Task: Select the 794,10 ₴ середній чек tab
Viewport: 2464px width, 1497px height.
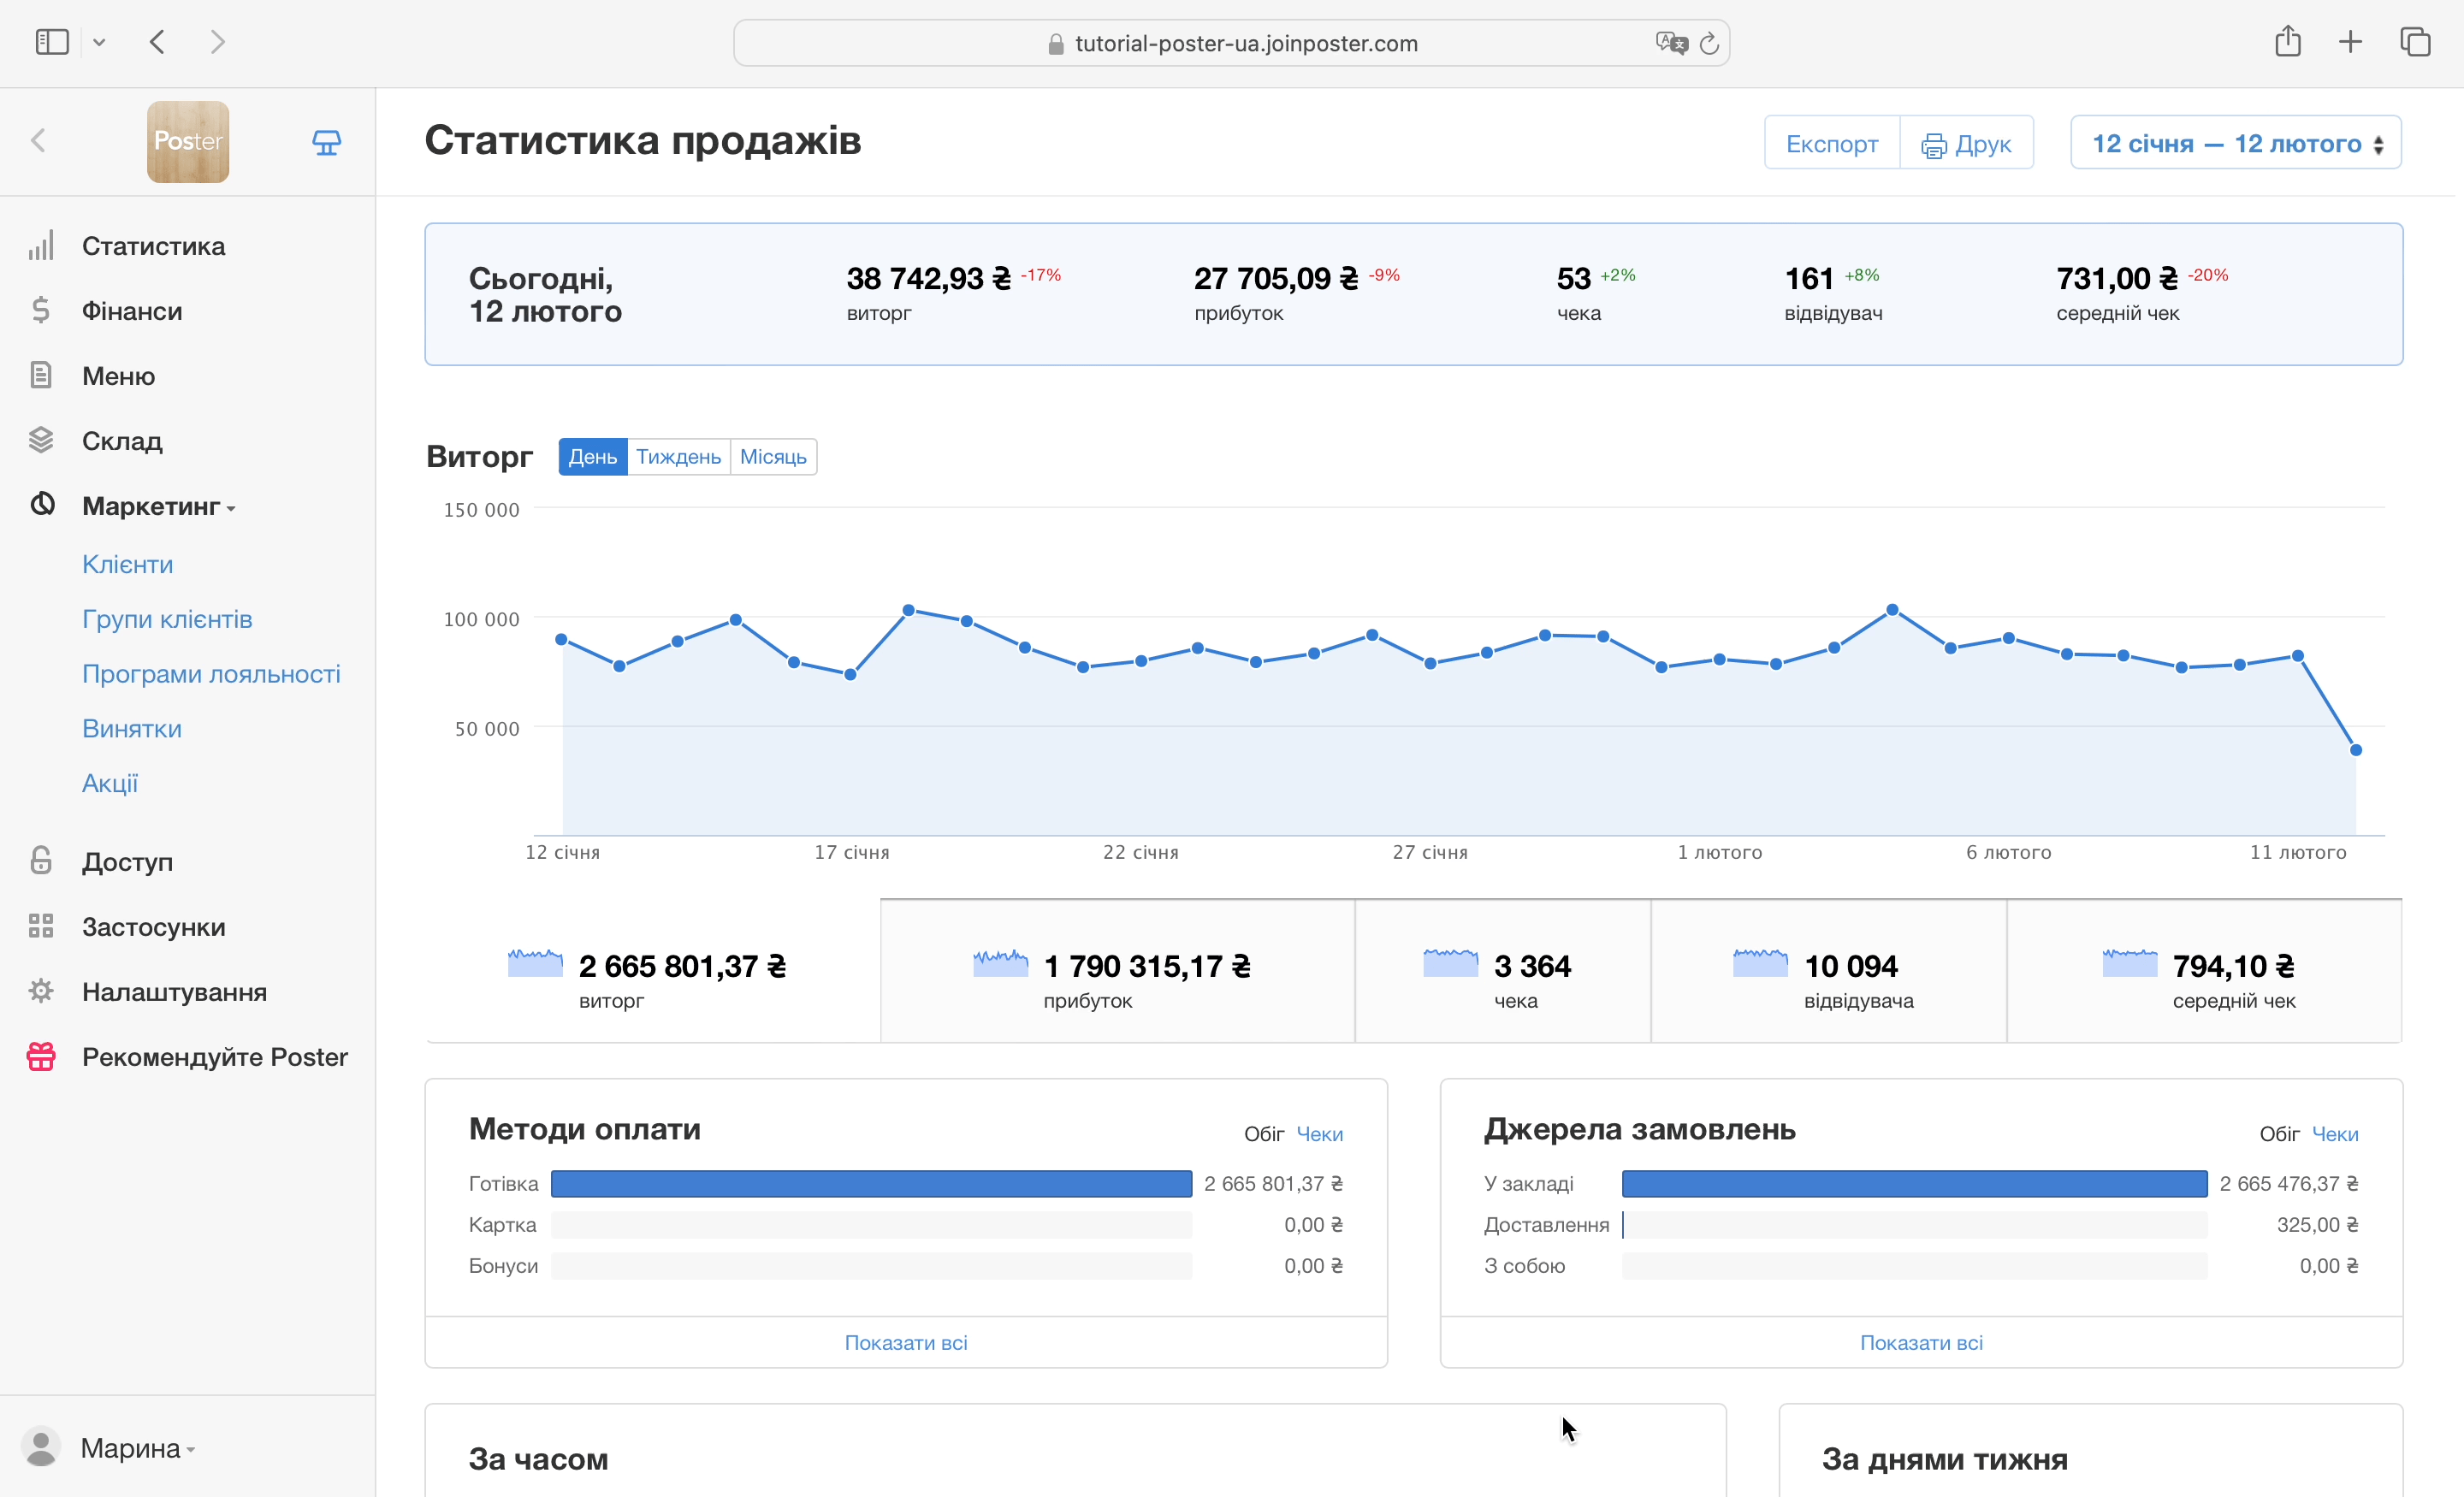Action: tap(2205, 971)
